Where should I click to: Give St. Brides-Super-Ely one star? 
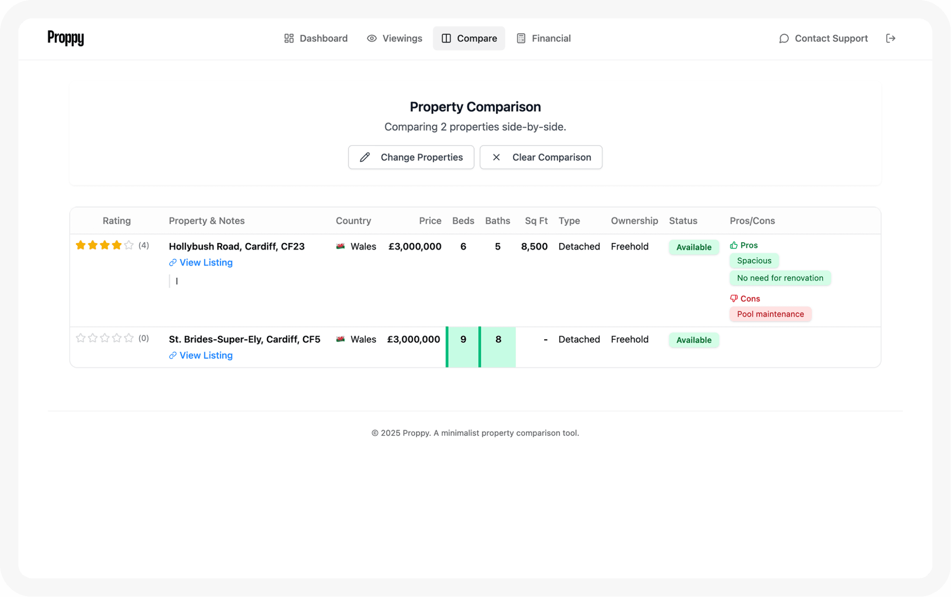point(81,338)
